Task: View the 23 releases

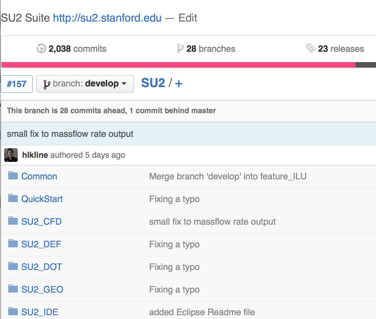Action: 341,49
